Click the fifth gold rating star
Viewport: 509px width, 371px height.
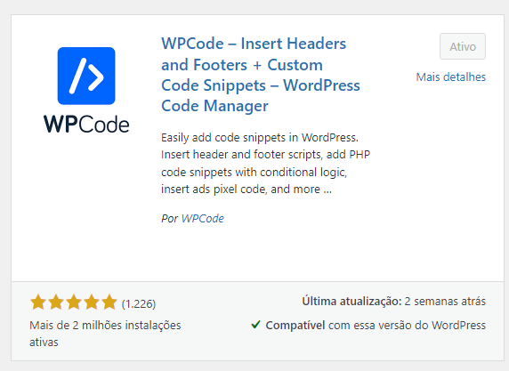point(109,302)
